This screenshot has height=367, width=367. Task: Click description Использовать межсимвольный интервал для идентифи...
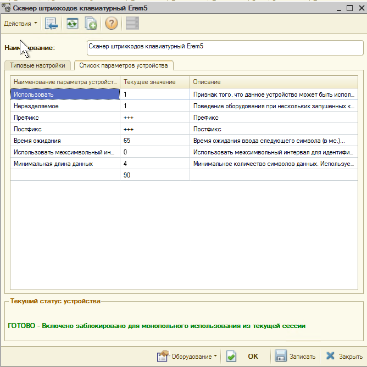coord(274,152)
